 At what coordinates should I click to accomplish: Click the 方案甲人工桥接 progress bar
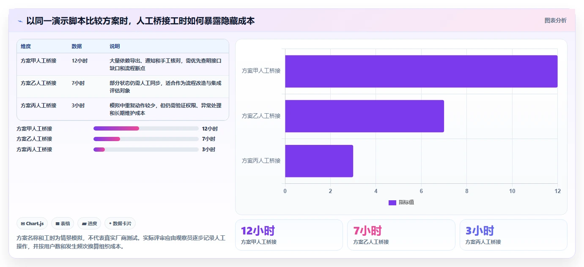click(146, 128)
